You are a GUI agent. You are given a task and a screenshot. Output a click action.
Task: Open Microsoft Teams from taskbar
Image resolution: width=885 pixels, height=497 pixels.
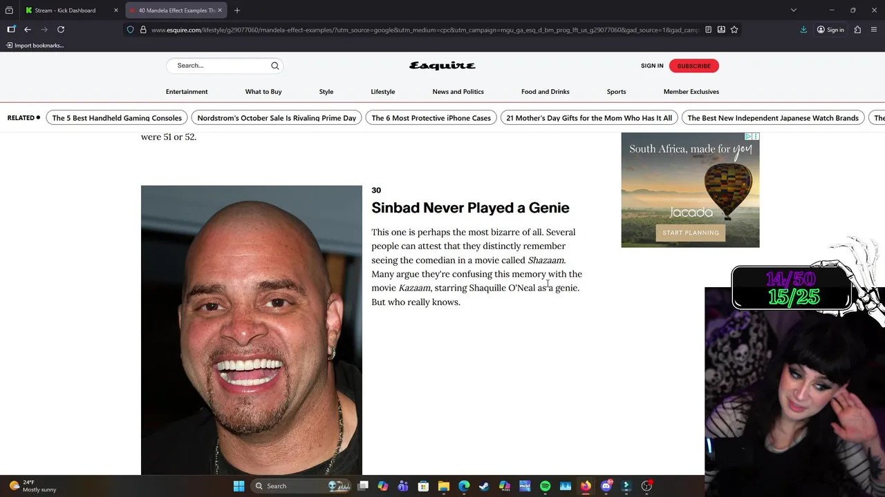tap(403, 486)
